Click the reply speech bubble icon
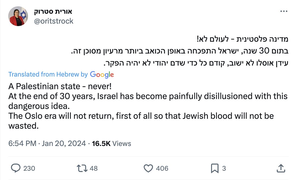Viewport: 296px width, 180px height. coord(15,168)
